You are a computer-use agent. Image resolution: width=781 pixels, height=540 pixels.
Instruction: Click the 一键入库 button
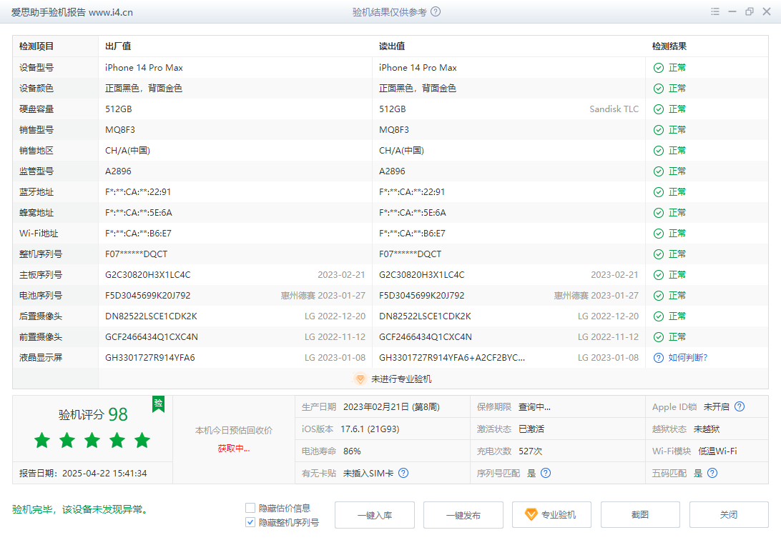pos(375,514)
